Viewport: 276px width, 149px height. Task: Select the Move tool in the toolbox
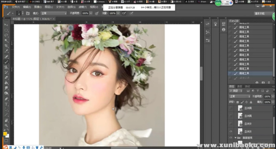tap(6, 25)
